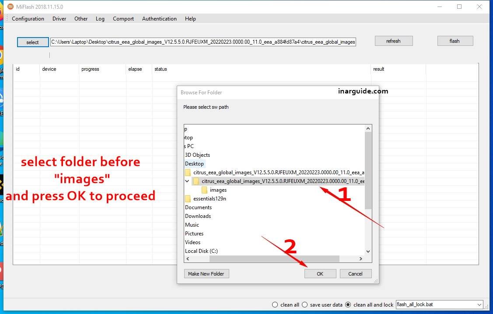This screenshot has height=314, width=493.
Task: Click the horizontal scroll left arrow
Action: 188,259
